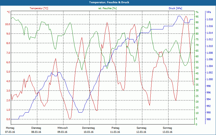Click the 8,0 value on the temperature axis
Viewport: 216px width, 135px height.
coord(8,43)
